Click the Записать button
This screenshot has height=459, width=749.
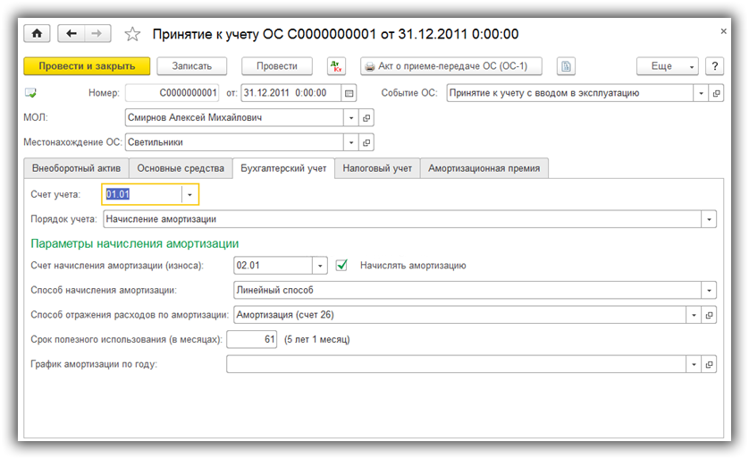click(191, 66)
